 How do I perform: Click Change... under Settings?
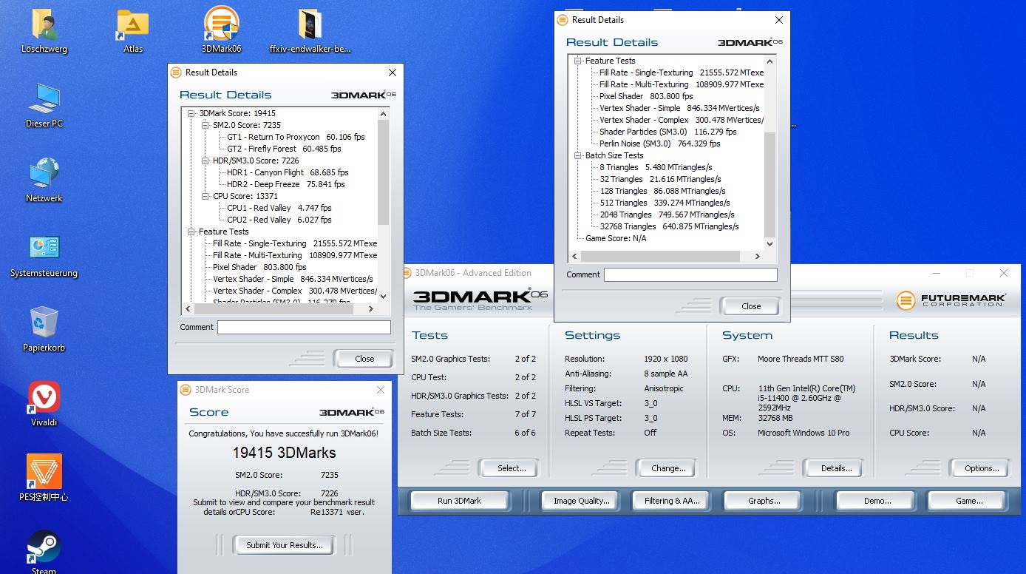(x=667, y=468)
